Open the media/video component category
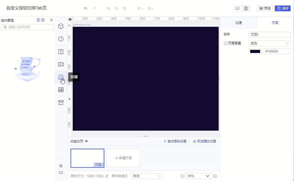 tap(61, 64)
